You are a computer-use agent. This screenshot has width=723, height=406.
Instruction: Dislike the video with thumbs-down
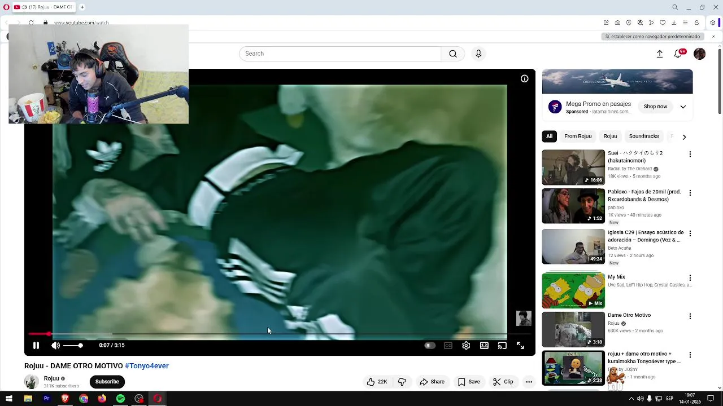(402, 382)
